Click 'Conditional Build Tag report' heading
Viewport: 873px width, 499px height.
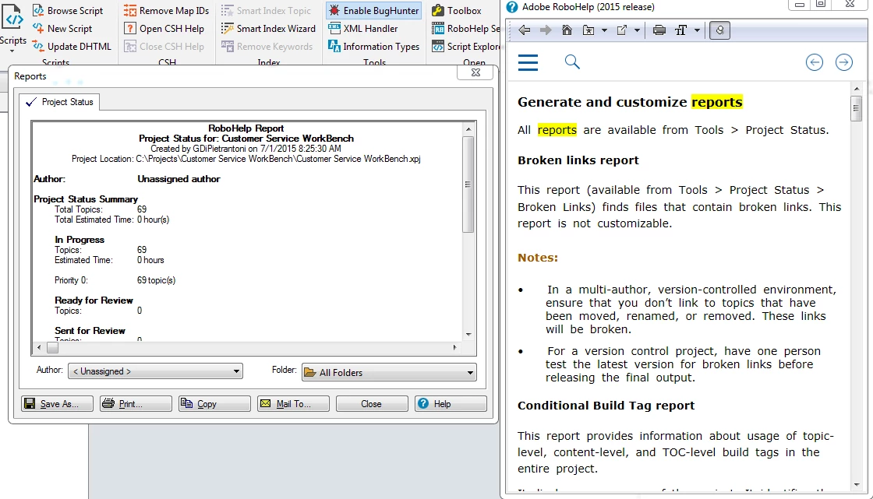[x=606, y=406]
